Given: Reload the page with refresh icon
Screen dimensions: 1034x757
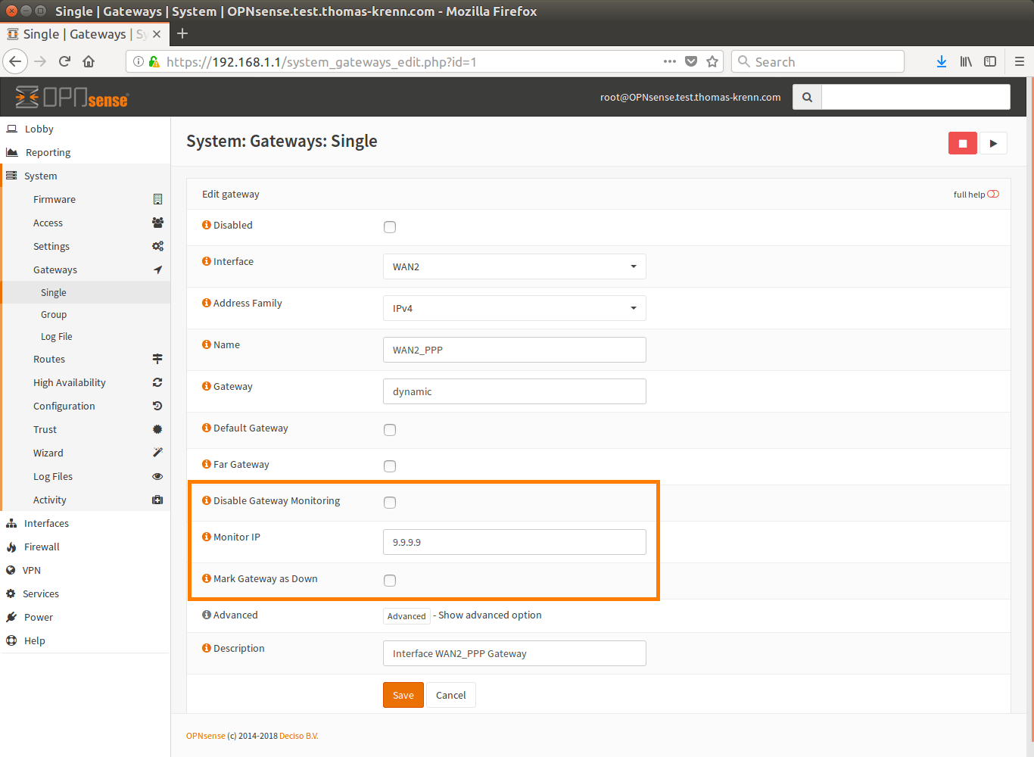Looking at the screenshot, I should (x=64, y=62).
